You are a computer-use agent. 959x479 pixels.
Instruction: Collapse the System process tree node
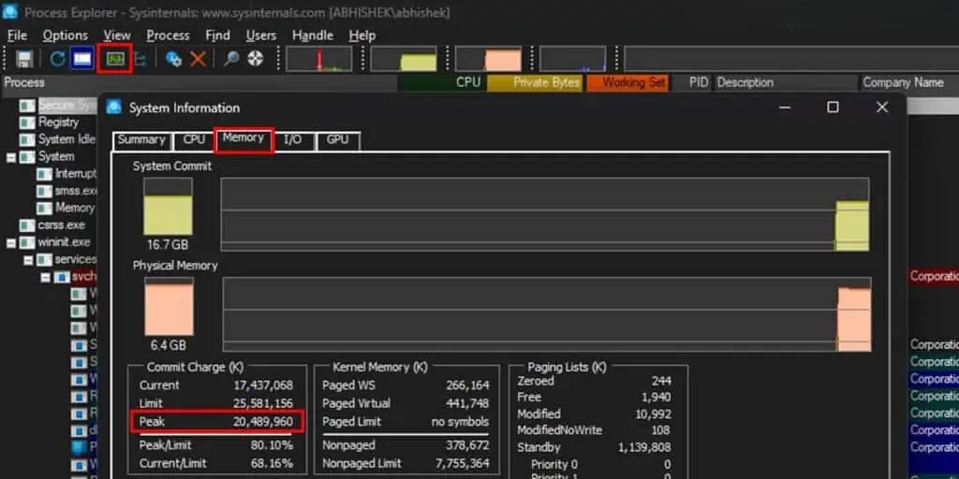11,157
